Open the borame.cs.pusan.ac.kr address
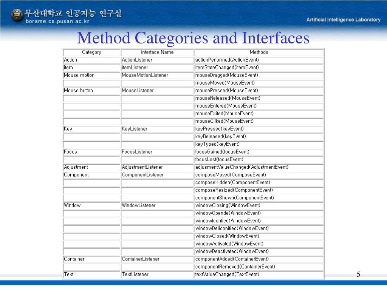The image size is (387, 290). point(57,22)
